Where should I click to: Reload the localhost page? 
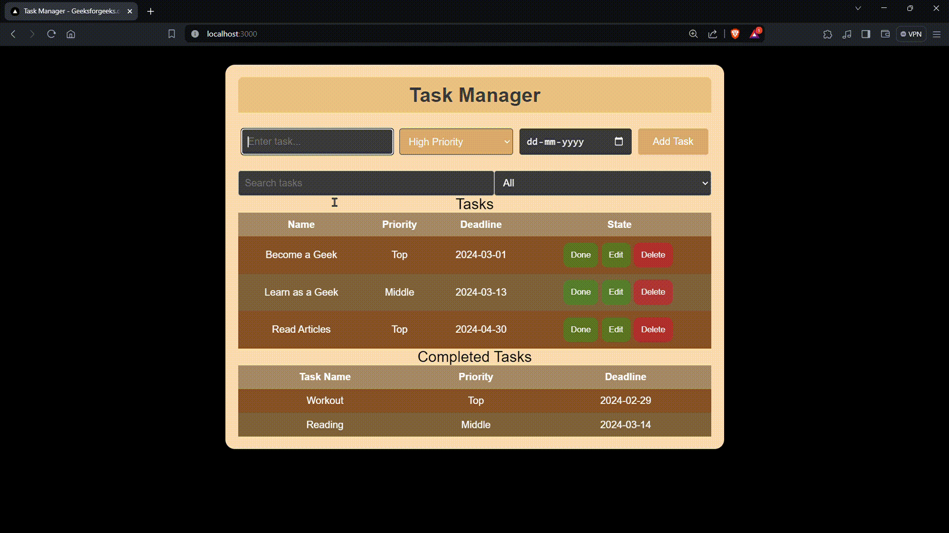(x=51, y=34)
